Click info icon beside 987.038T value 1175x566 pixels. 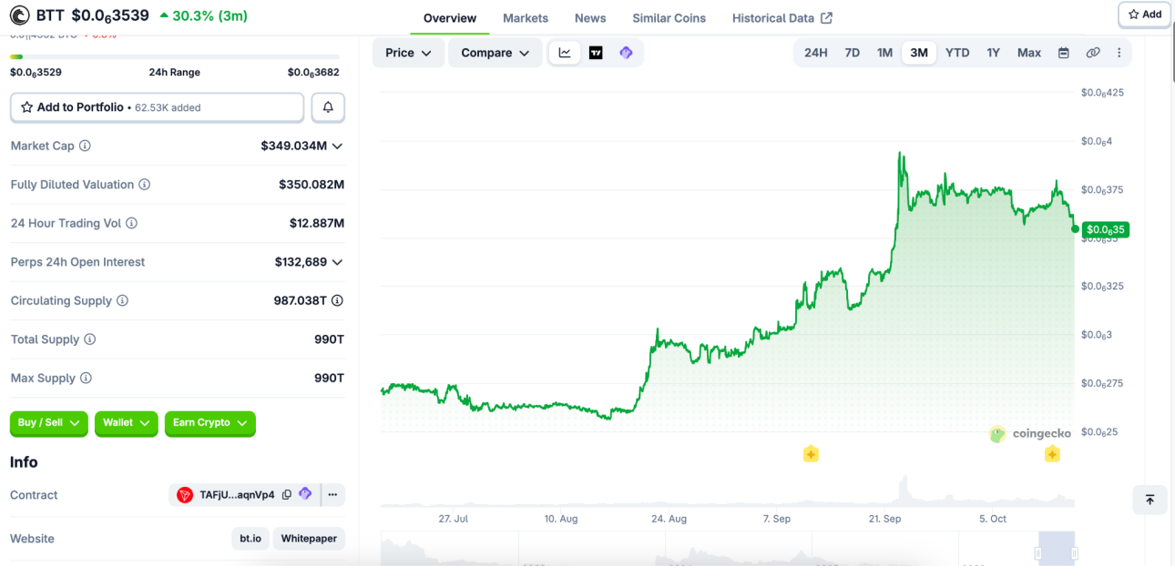pos(337,300)
